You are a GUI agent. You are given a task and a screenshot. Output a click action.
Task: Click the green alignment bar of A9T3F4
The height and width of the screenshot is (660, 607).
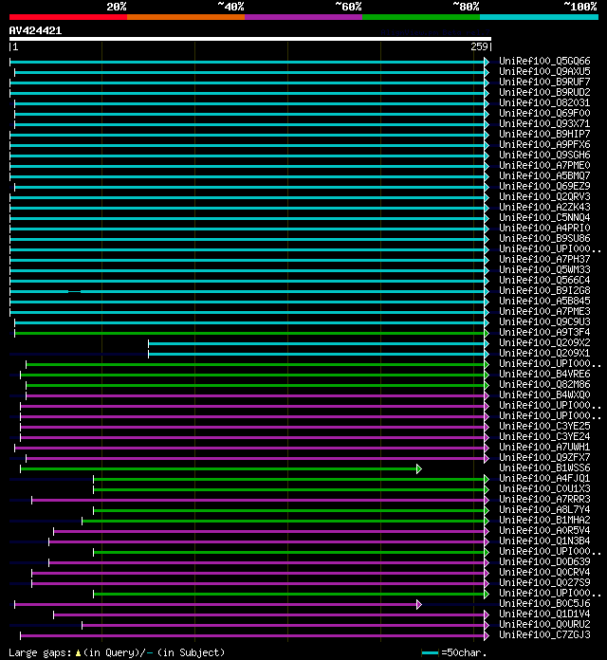pyautogui.click(x=249, y=333)
